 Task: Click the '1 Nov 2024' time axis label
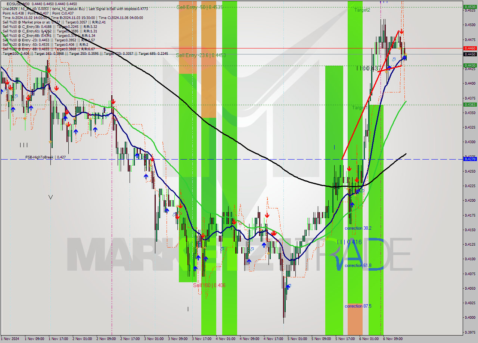(x=9, y=339)
